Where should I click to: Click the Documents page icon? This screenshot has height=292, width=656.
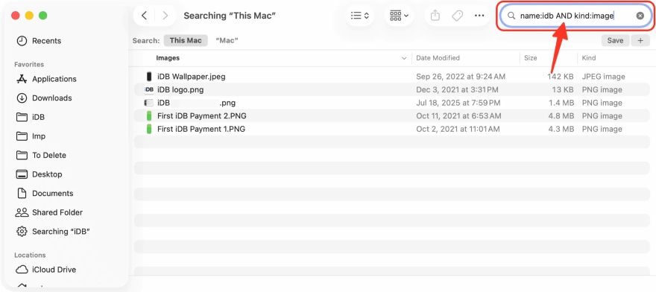(22, 193)
